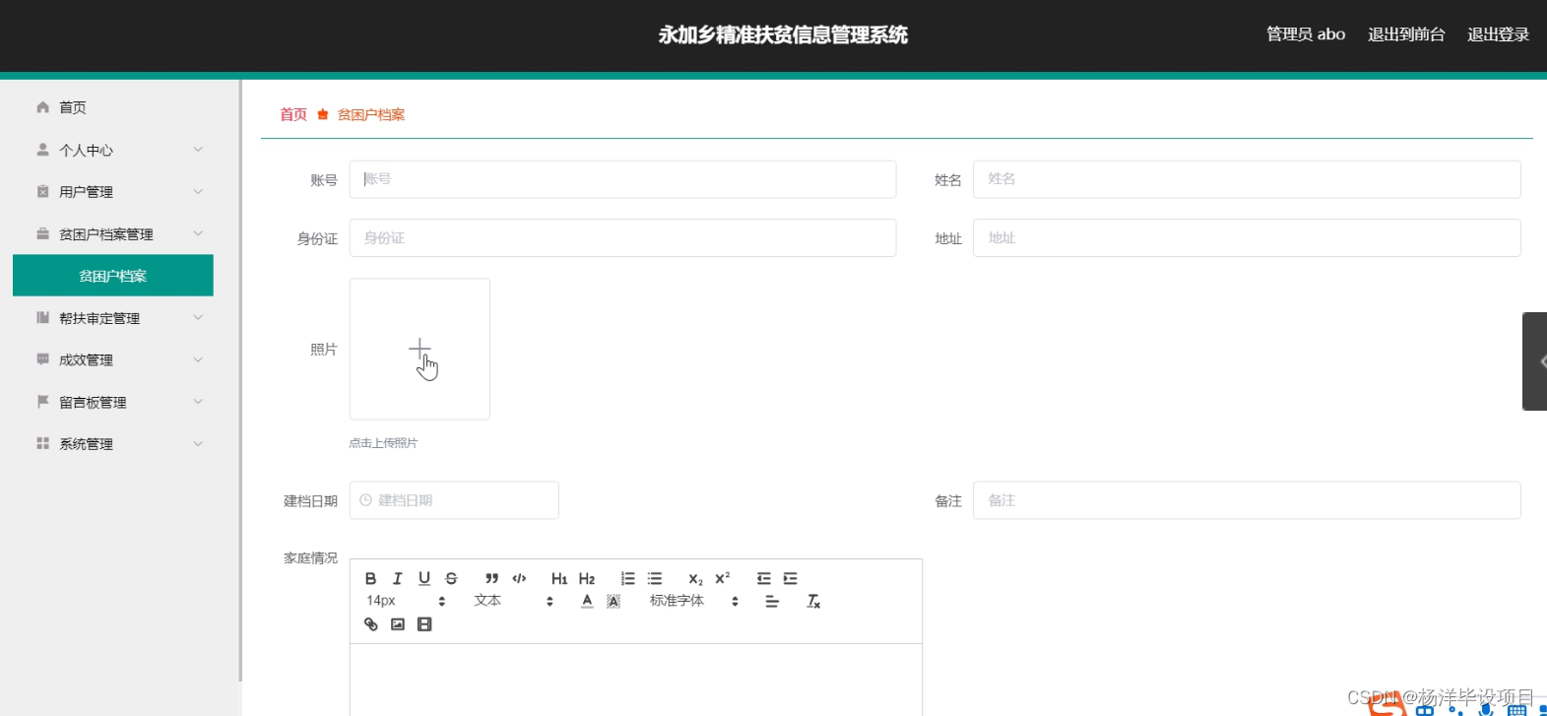The height and width of the screenshot is (716, 1547).
Task: Create an ordered numbered list
Action: pos(627,578)
